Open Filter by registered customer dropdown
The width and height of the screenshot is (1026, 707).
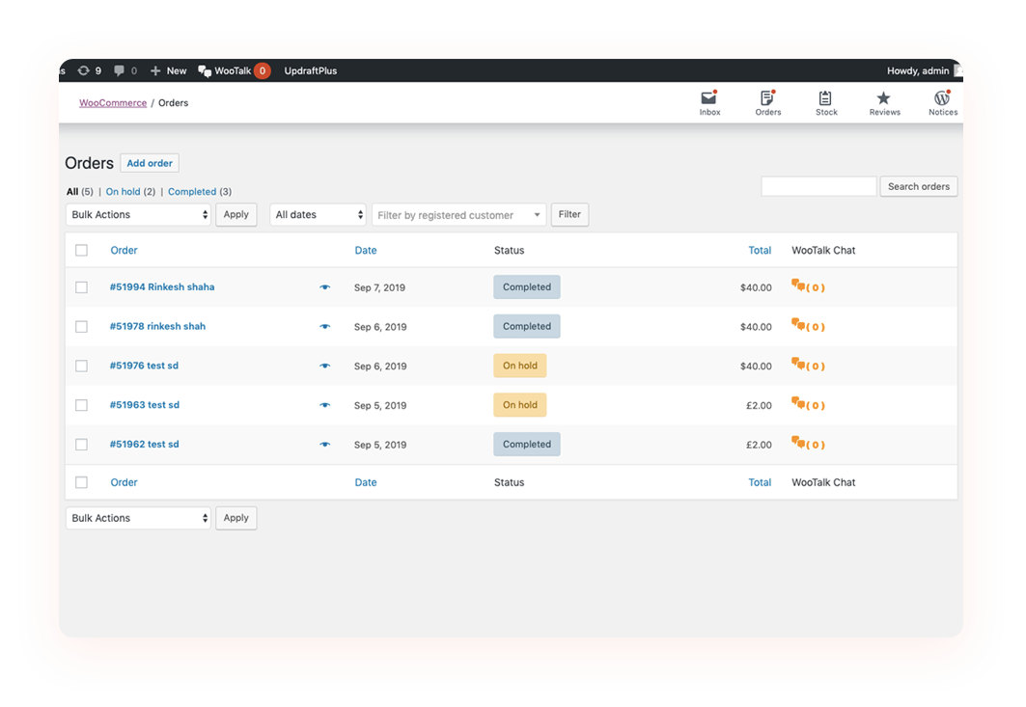tap(458, 214)
